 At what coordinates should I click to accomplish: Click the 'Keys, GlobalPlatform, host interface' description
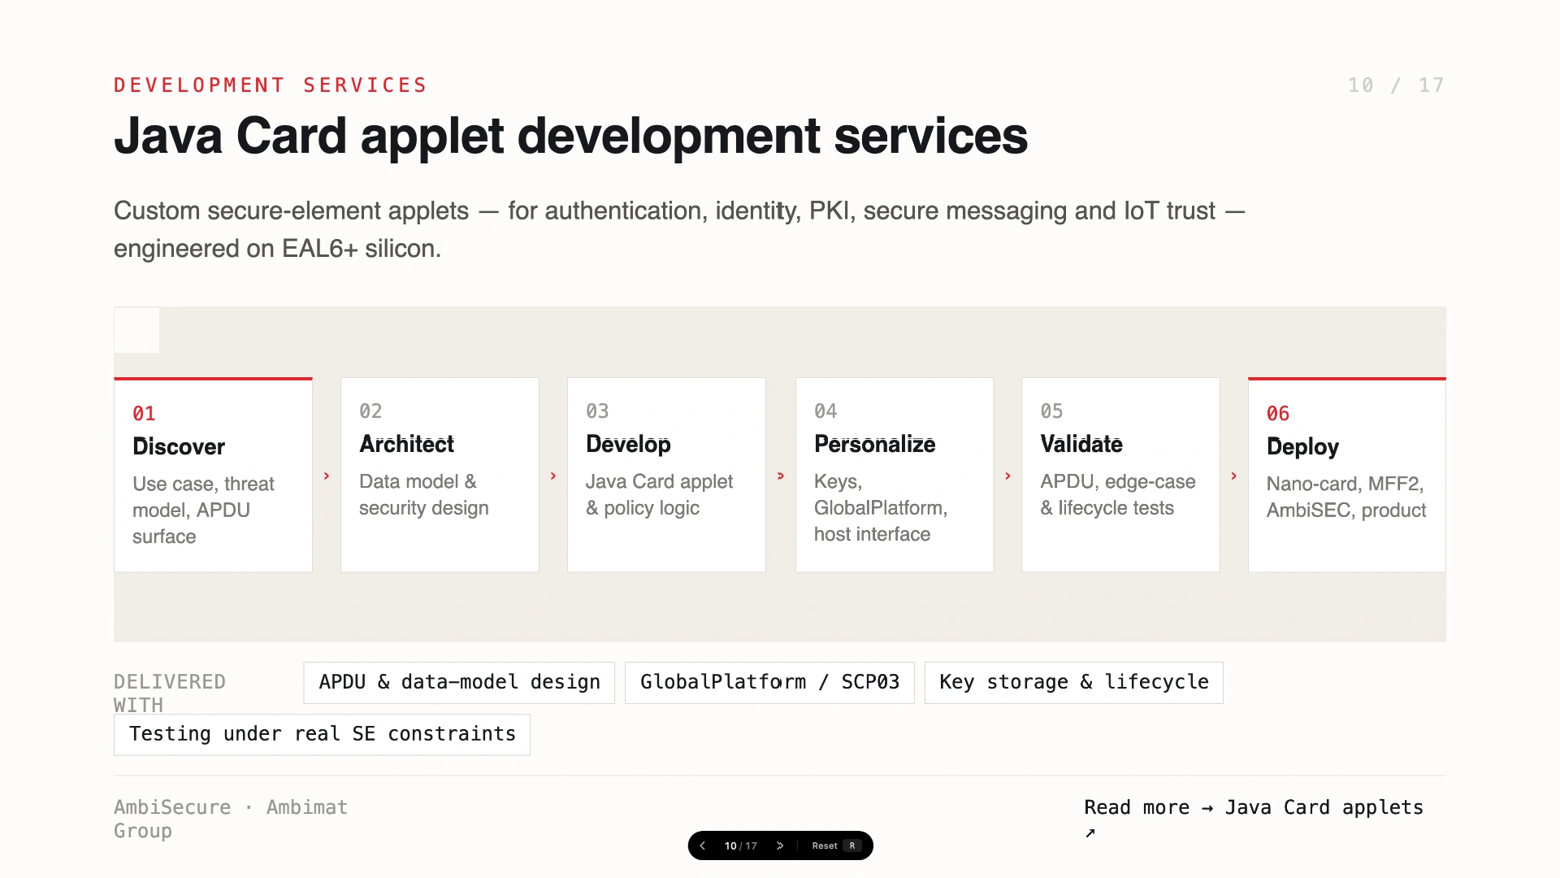[x=881, y=507]
